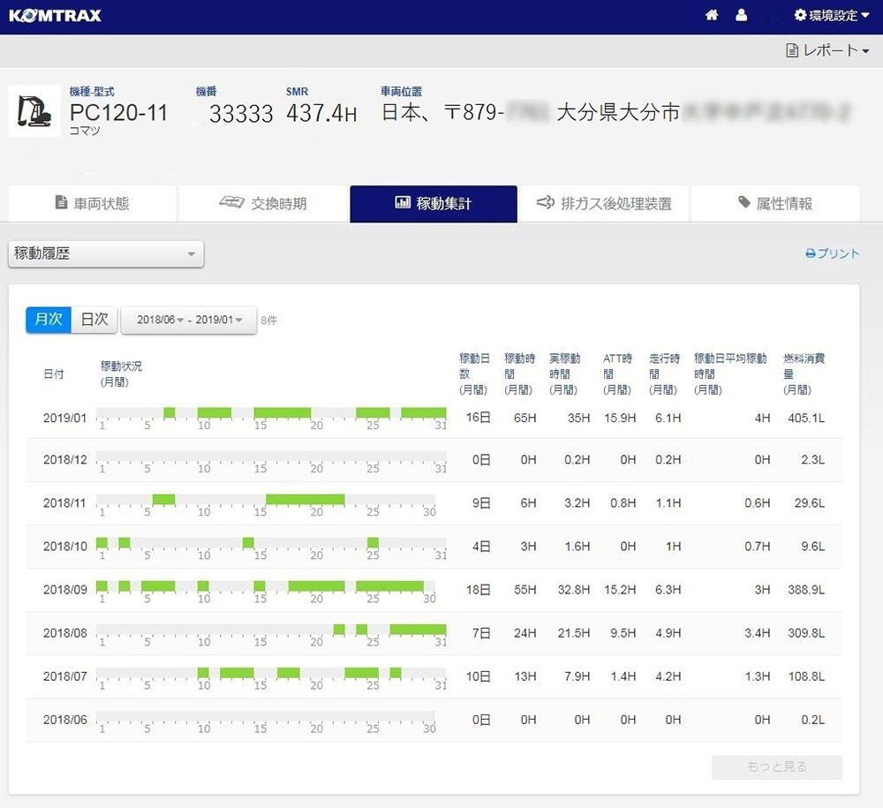This screenshot has height=808, width=883.
Task: Click the 2019/01 operation status bar
Action: [271, 413]
